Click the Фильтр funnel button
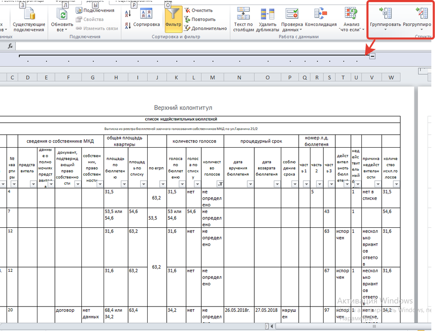The height and width of the screenshot is (331, 435). [x=173, y=18]
